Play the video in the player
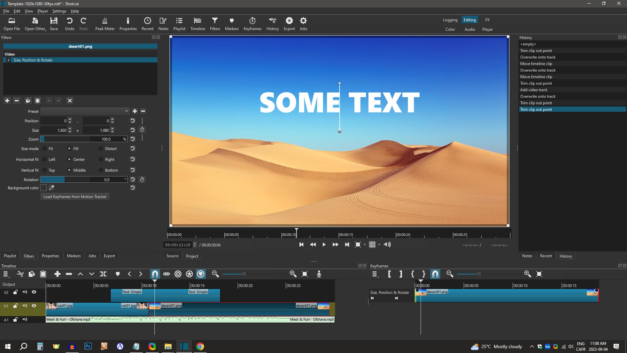627x353 pixels. pyautogui.click(x=324, y=244)
